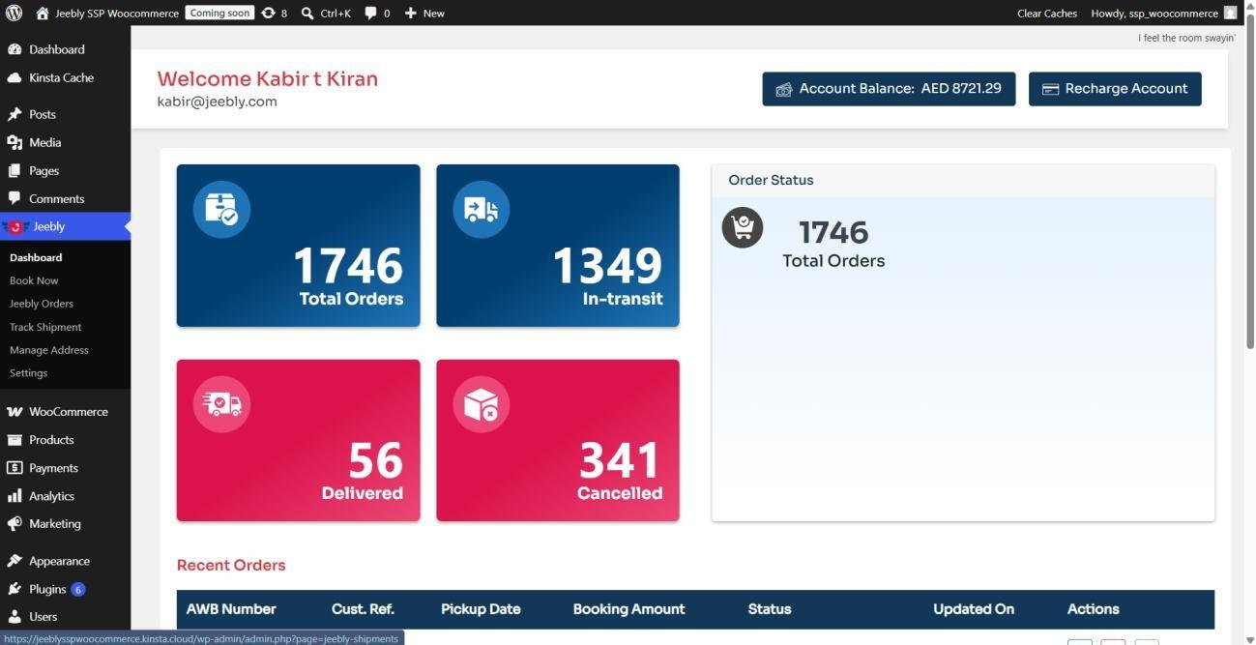Click the 56 Delivered number

pos(376,460)
